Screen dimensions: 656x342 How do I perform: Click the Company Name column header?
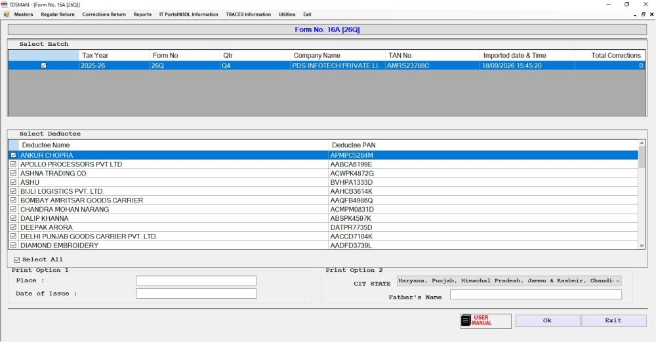(338, 55)
